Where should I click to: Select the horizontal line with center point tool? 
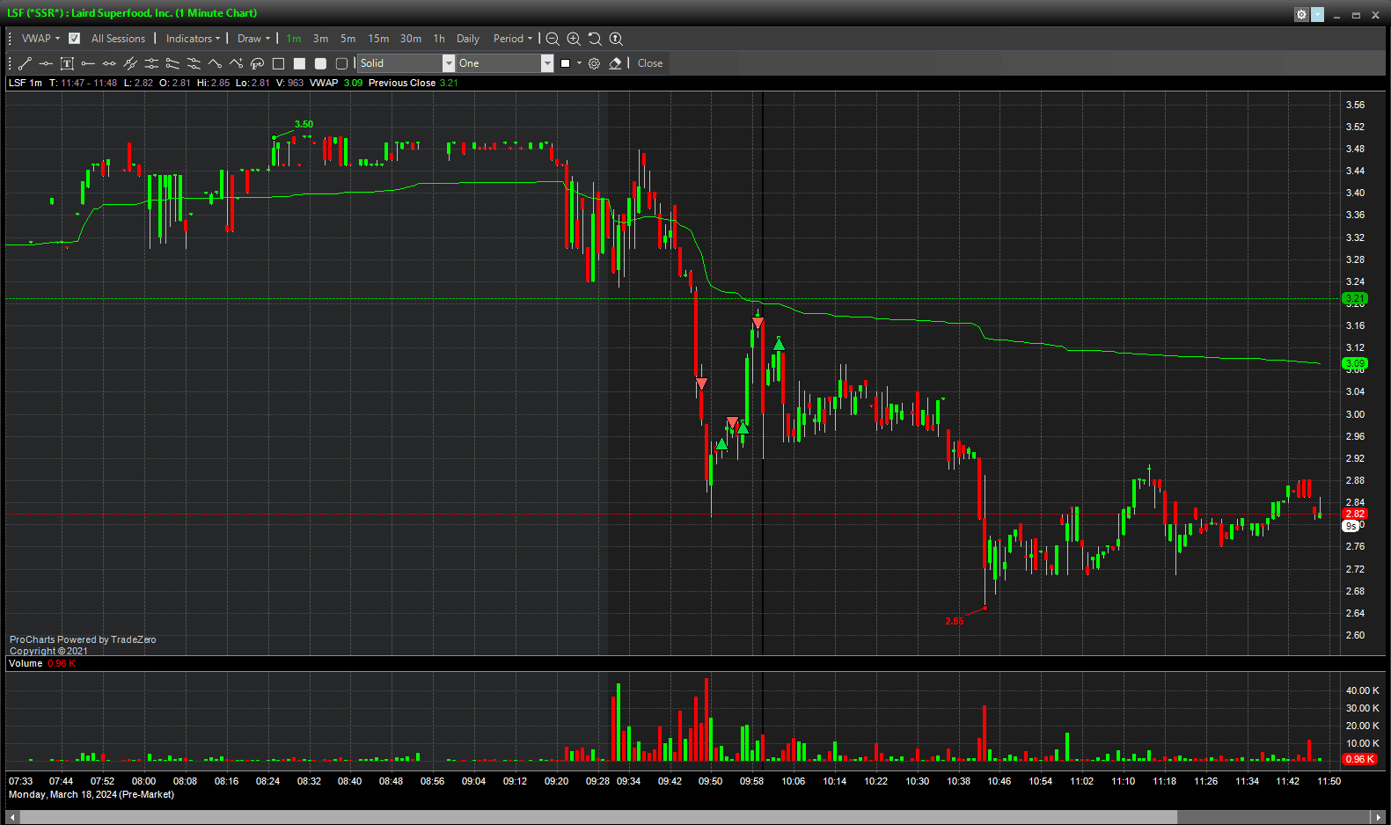(46, 63)
